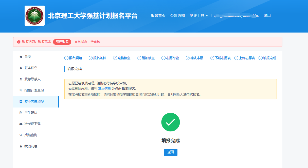Open 报名首页 in top navigation
The image size is (308, 168).
click(x=158, y=16)
